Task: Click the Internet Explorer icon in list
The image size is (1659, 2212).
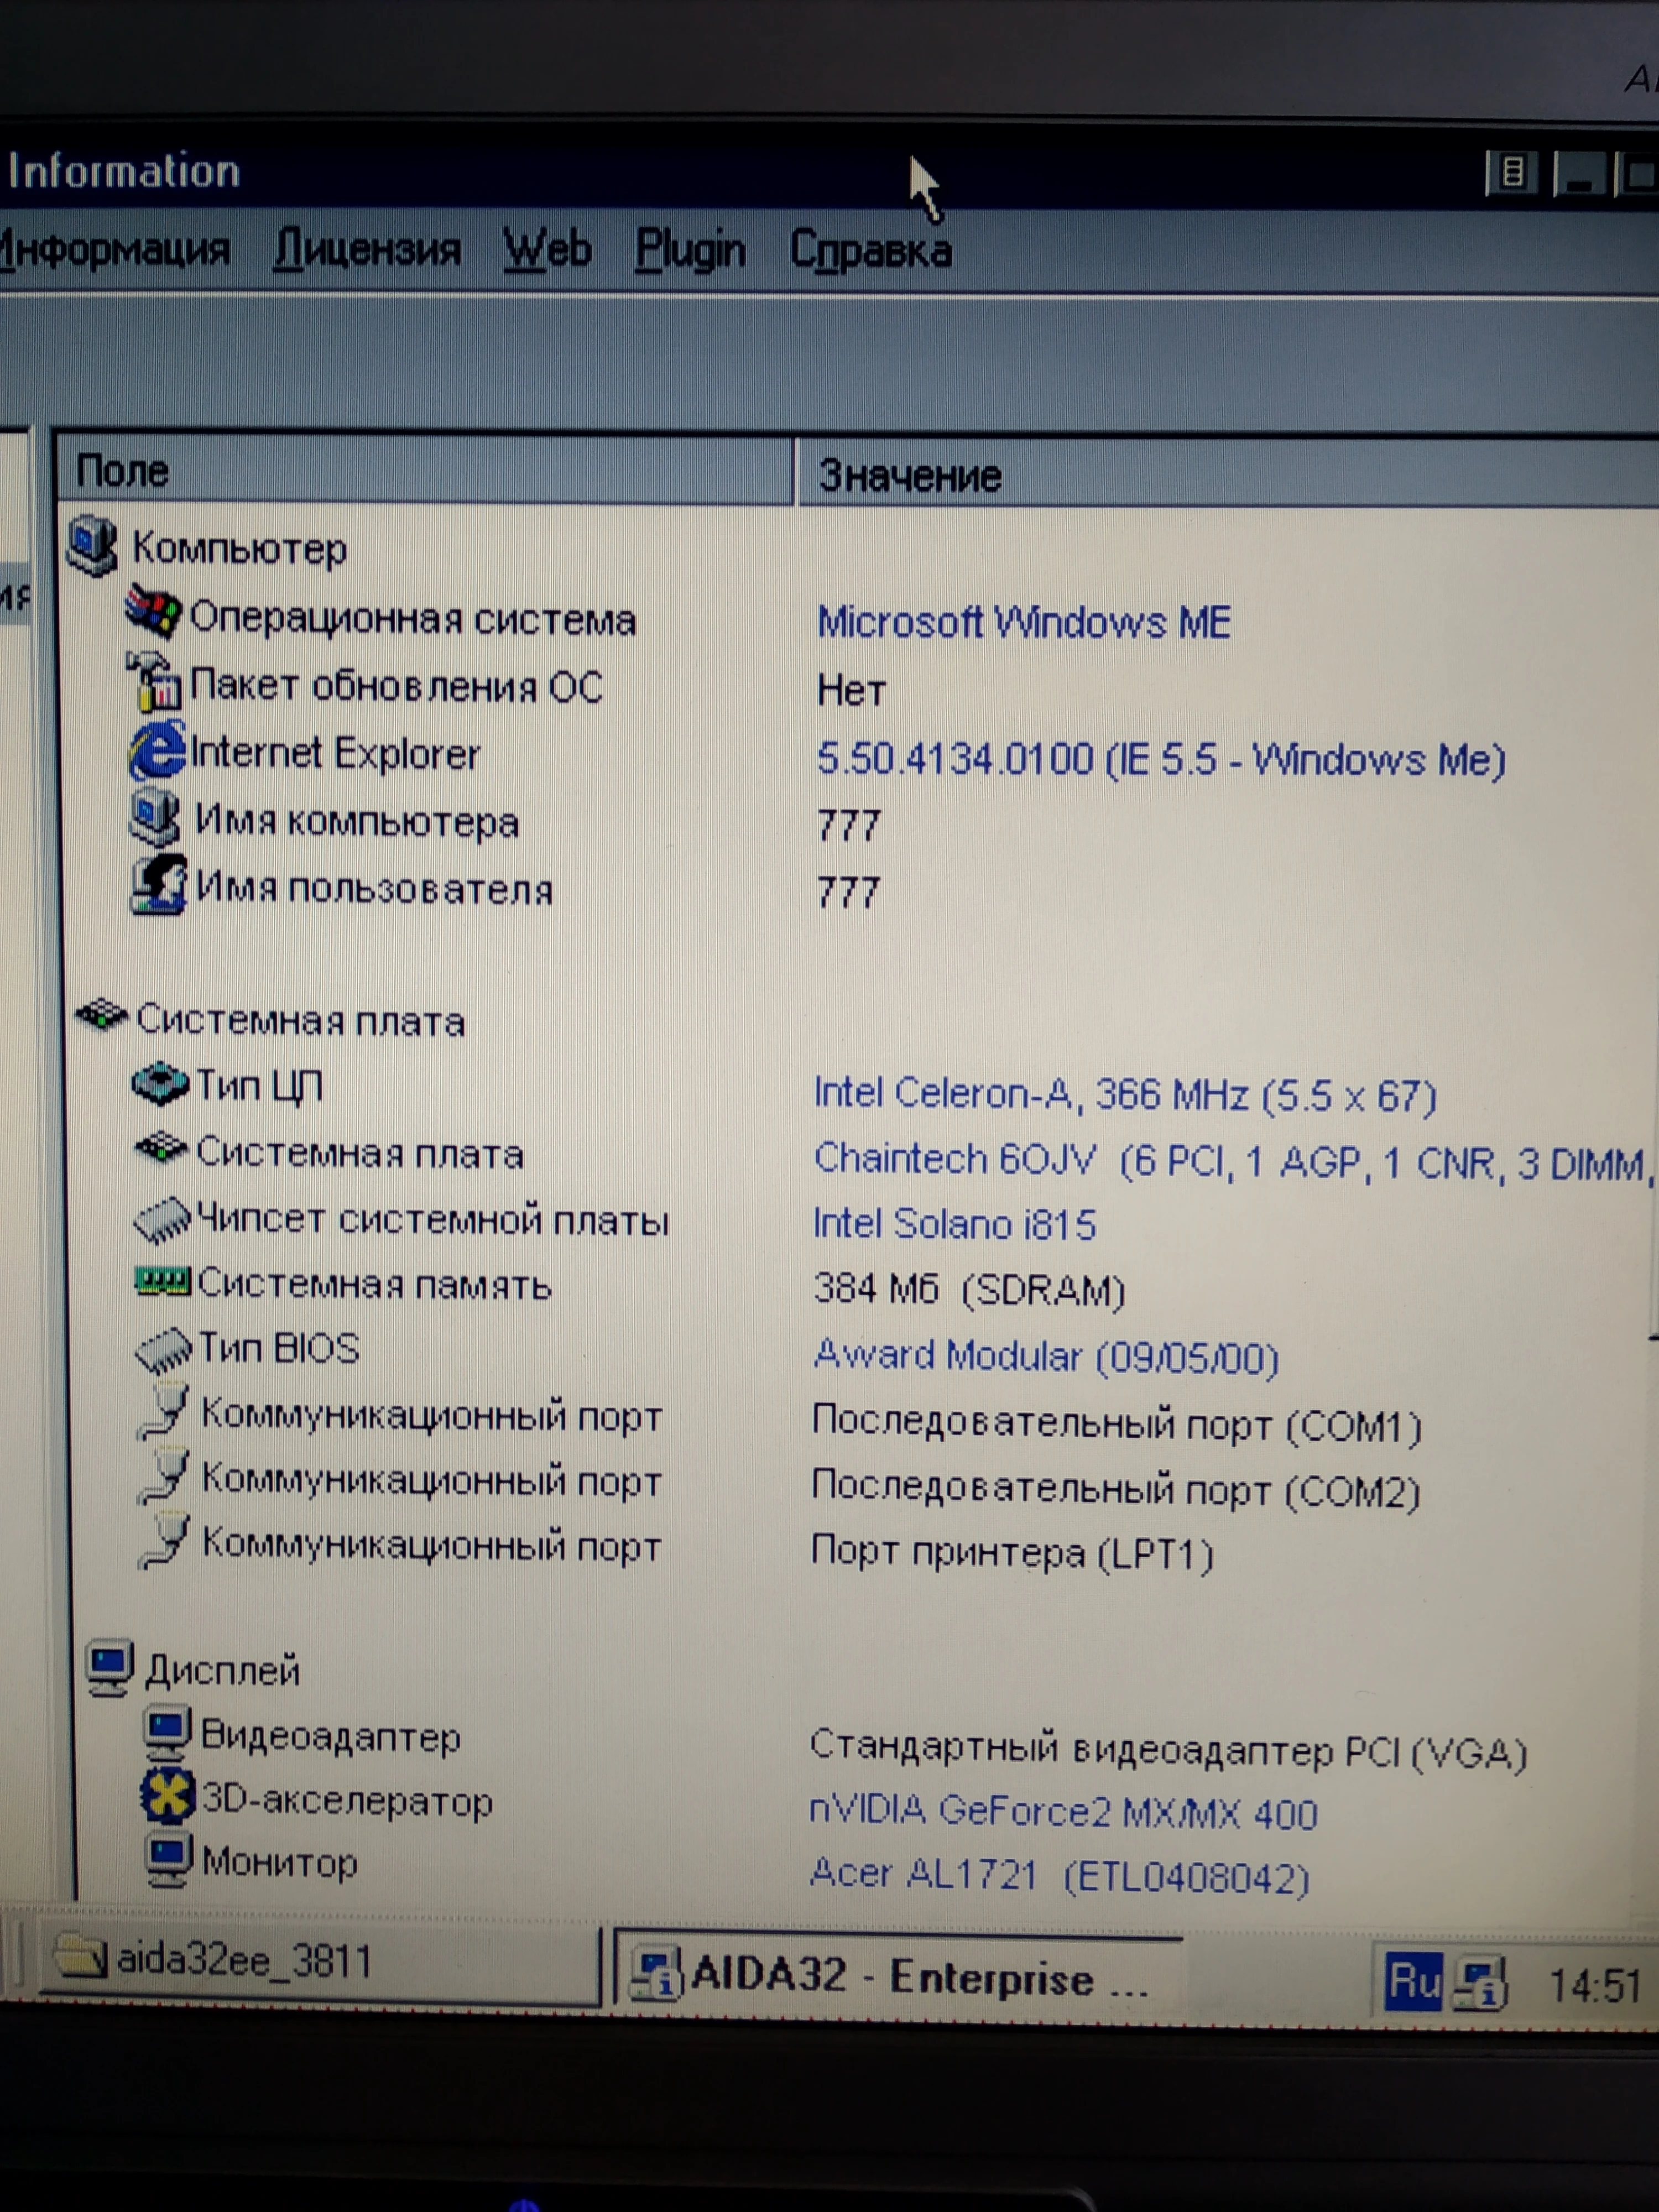Action: pyautogui.click(x=157, y=751)
